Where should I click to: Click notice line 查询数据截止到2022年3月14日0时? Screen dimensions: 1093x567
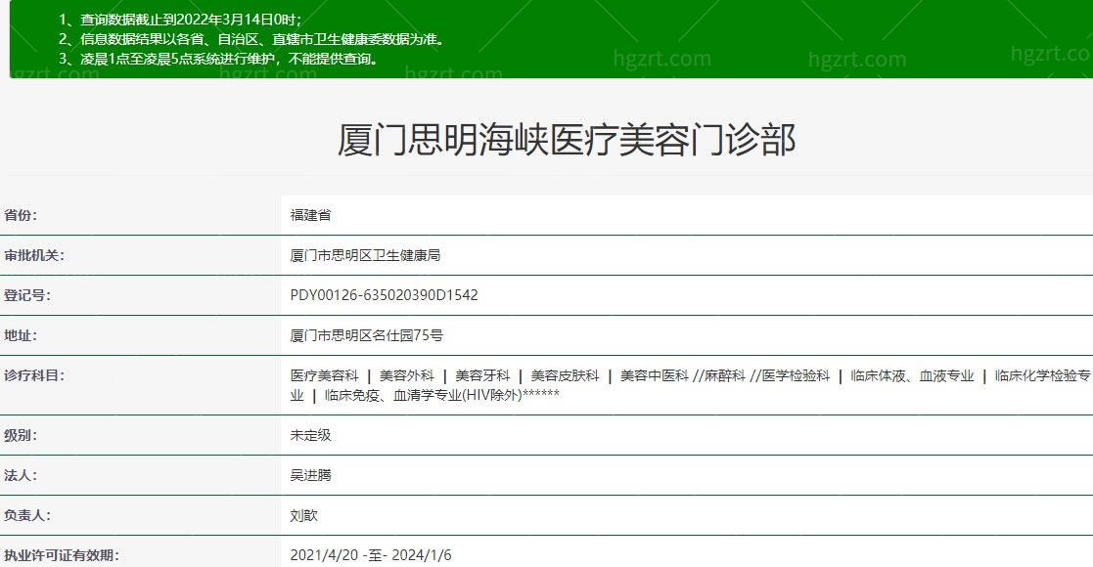point(181,20)
